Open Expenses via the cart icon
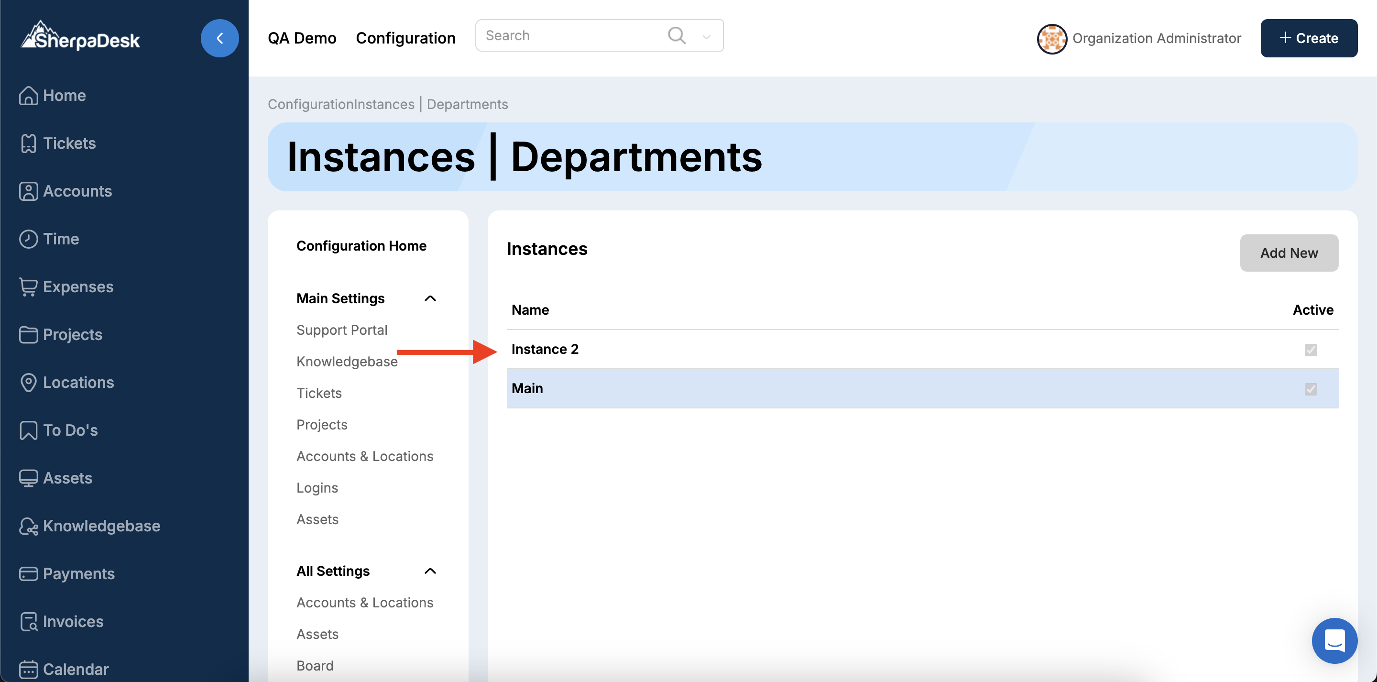 point(28,286)
